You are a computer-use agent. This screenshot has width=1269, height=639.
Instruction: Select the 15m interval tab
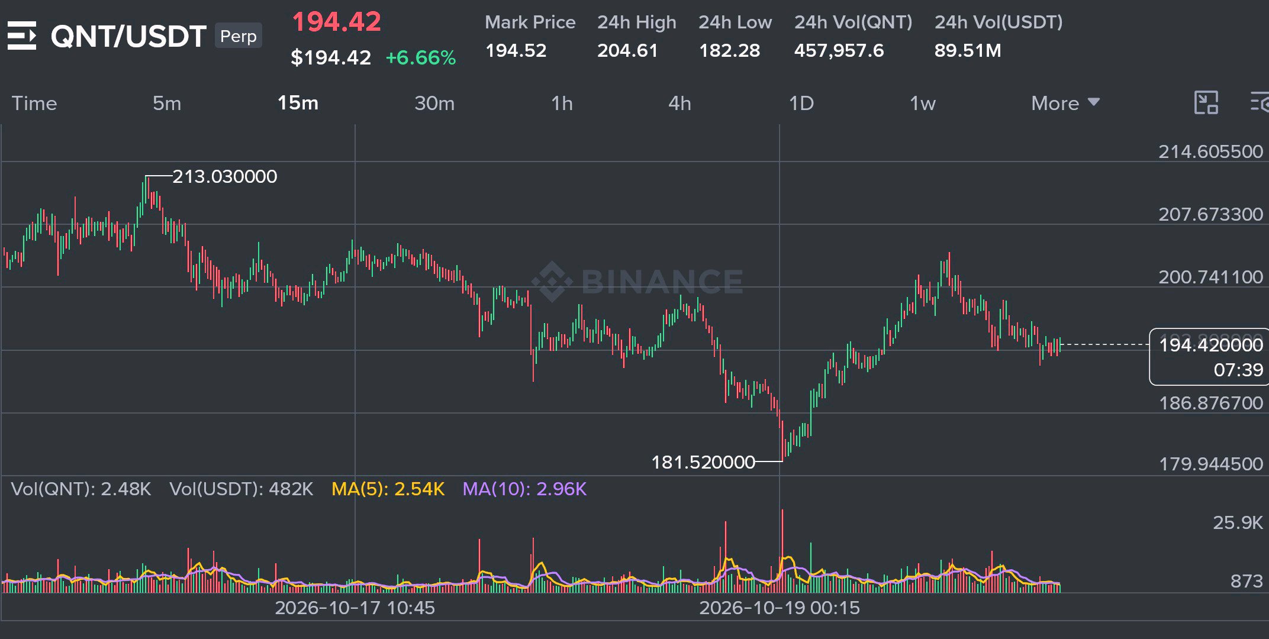click(298, 103)
